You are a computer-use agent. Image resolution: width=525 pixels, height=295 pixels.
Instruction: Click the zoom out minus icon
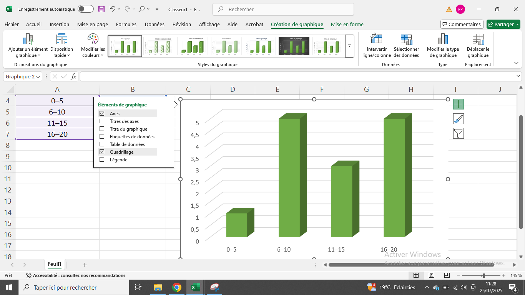pos(458,275)
